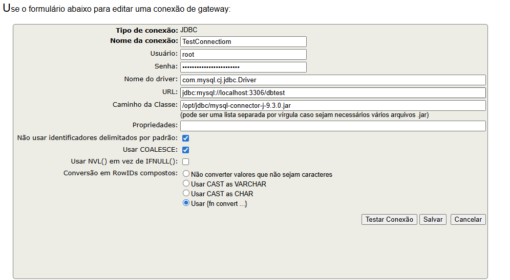Click into the Senha password field
The height and width of the screenshot is (280, 510).
coord(243,67)
